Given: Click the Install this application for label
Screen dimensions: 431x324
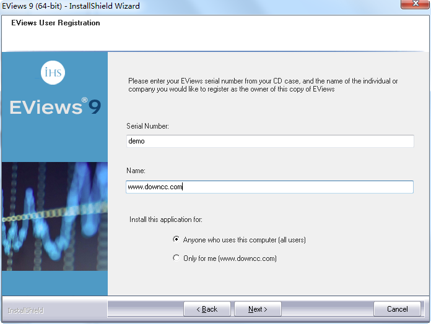Looking at the screenshot, I should [x=166, y=220].
